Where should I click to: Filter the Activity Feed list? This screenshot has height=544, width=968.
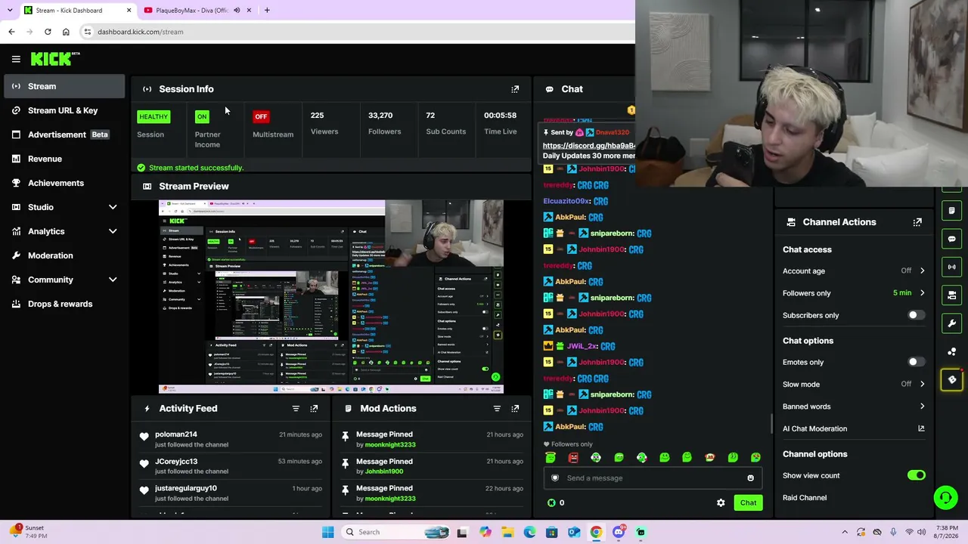coord(296,409)
